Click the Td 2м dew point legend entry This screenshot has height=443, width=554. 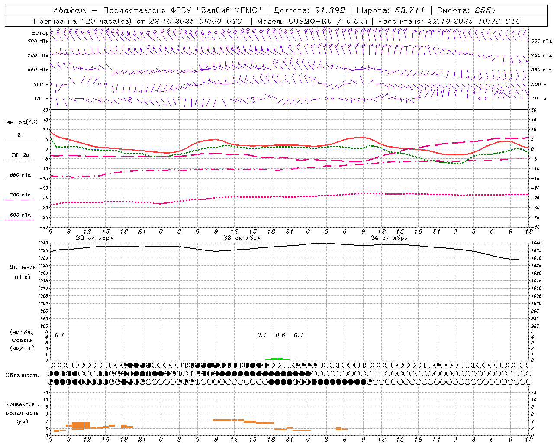(20, 155)
